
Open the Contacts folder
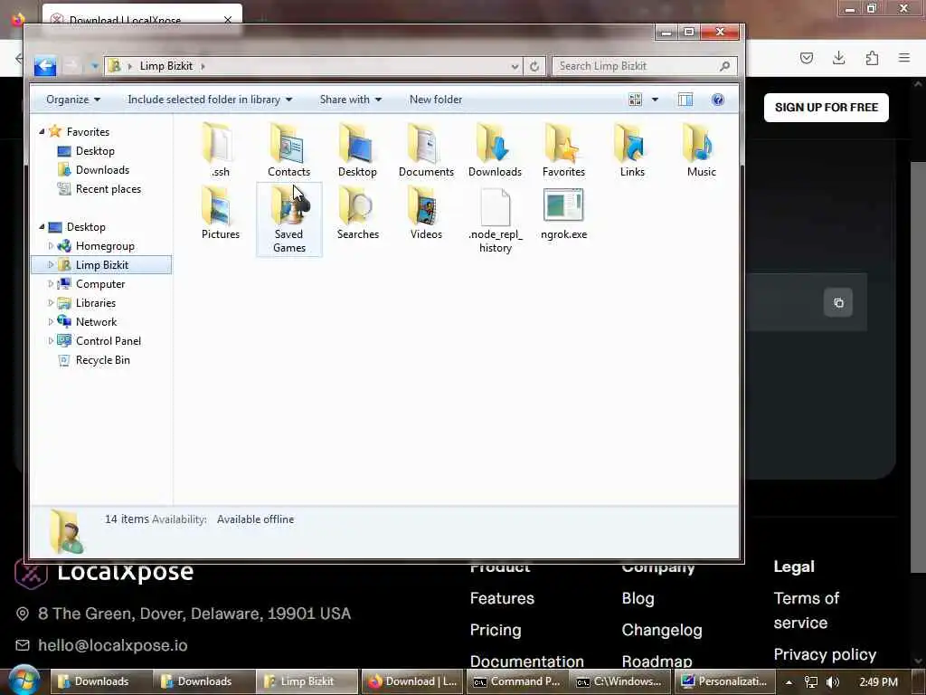click(x=288, y=149)
